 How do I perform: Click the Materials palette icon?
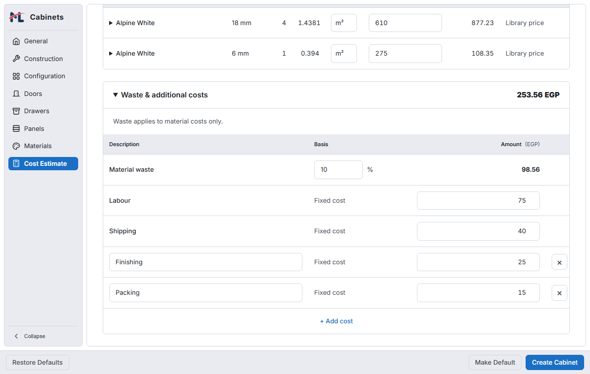[x=16, y=146]
